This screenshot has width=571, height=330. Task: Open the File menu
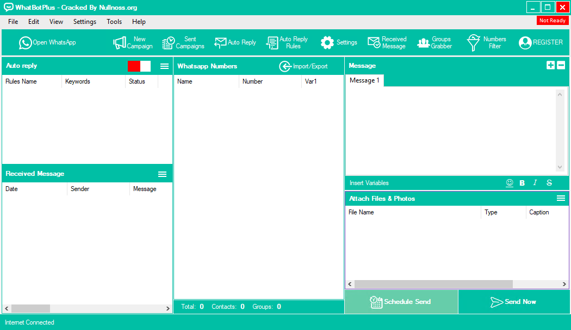tap(13, 22)
